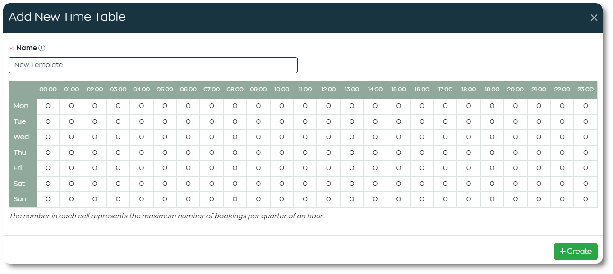
Task: Edit the Mon 17:00 cell
Action: (x=445, y=106)
